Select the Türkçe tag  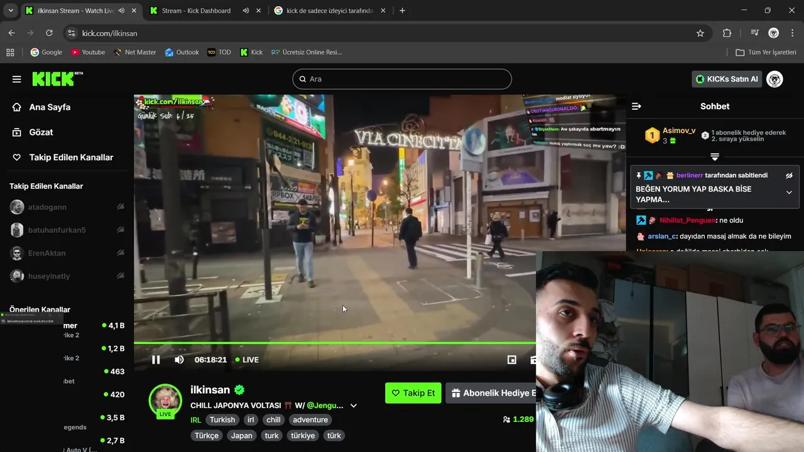click(207, 436)
